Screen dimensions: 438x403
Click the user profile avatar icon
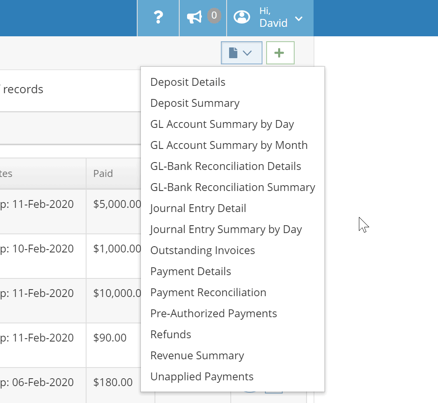coord(242,17)
